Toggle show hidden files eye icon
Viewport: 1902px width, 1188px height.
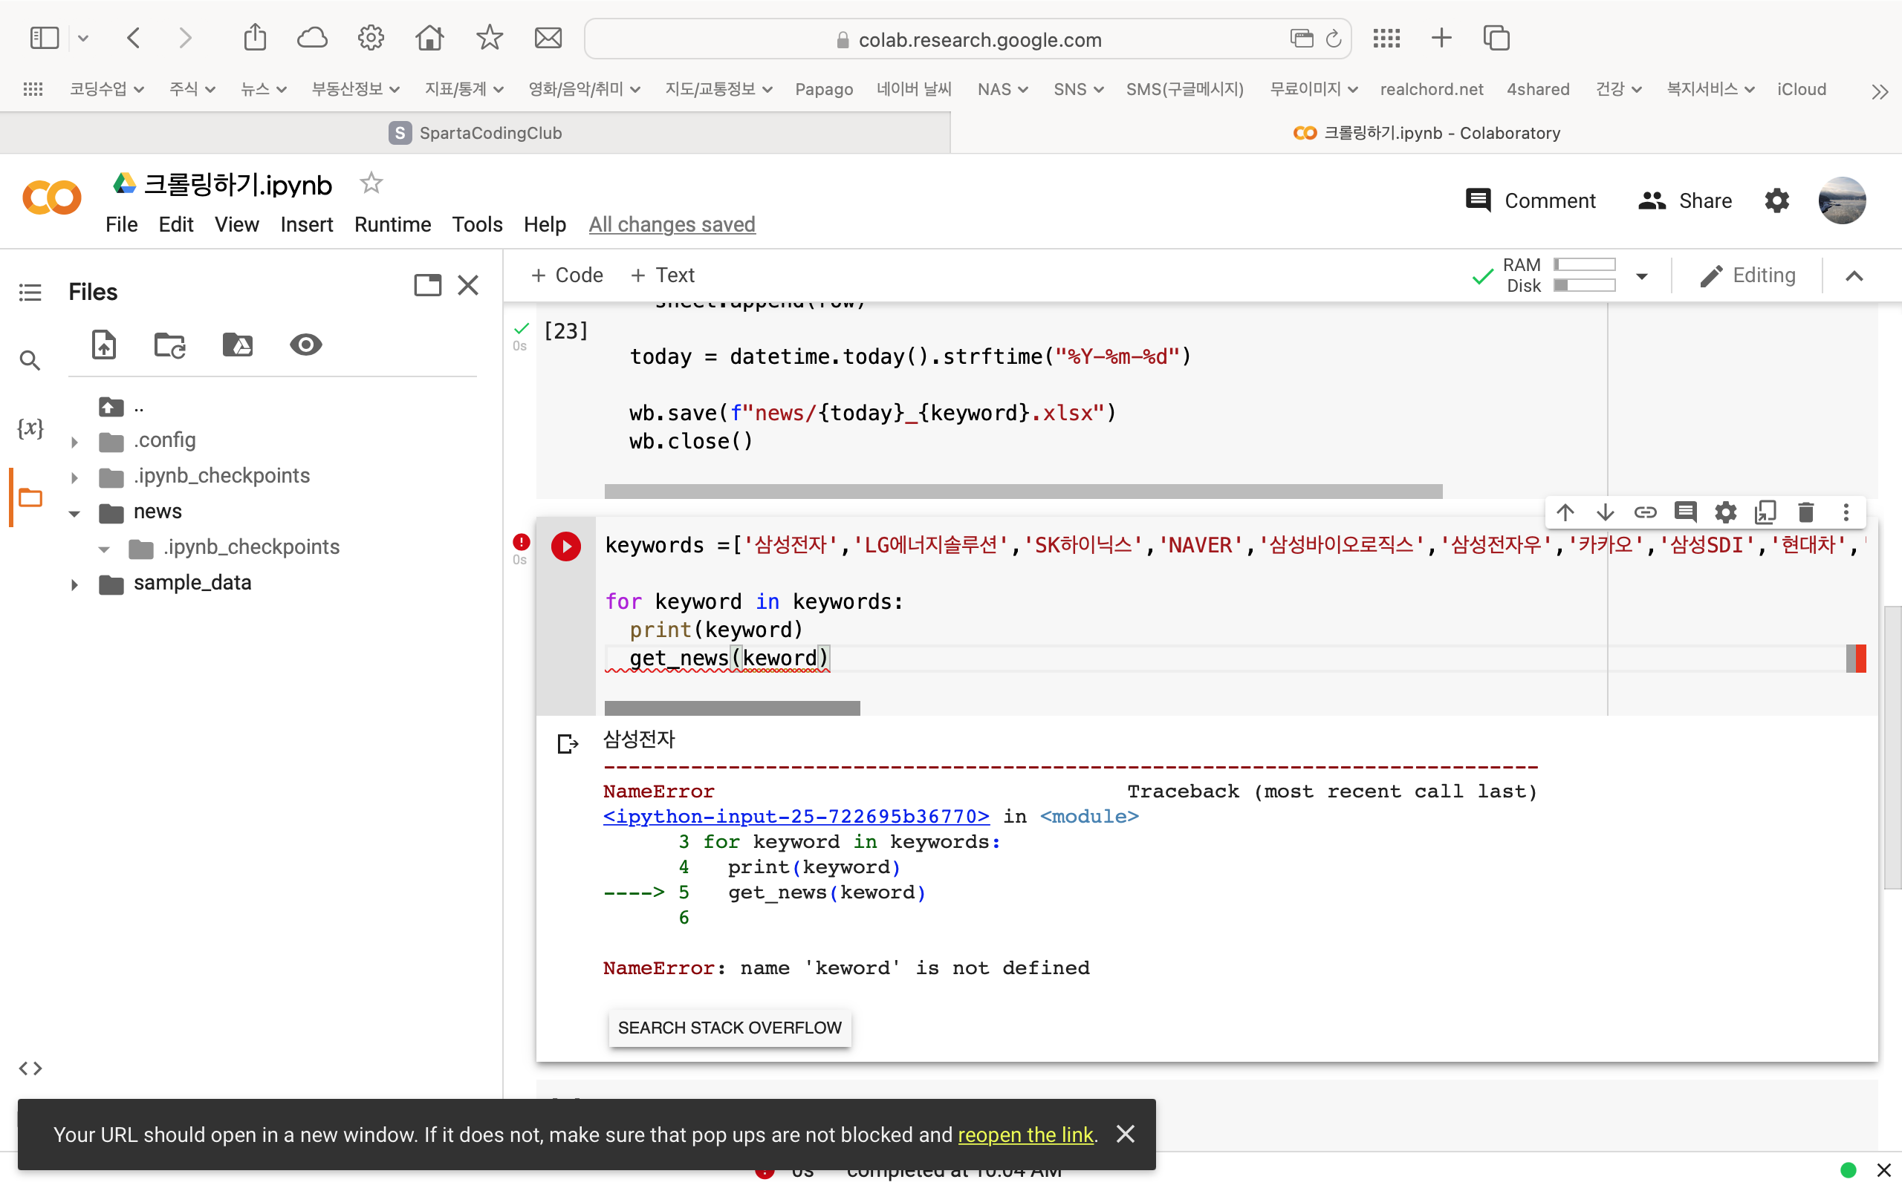point(306,345)
